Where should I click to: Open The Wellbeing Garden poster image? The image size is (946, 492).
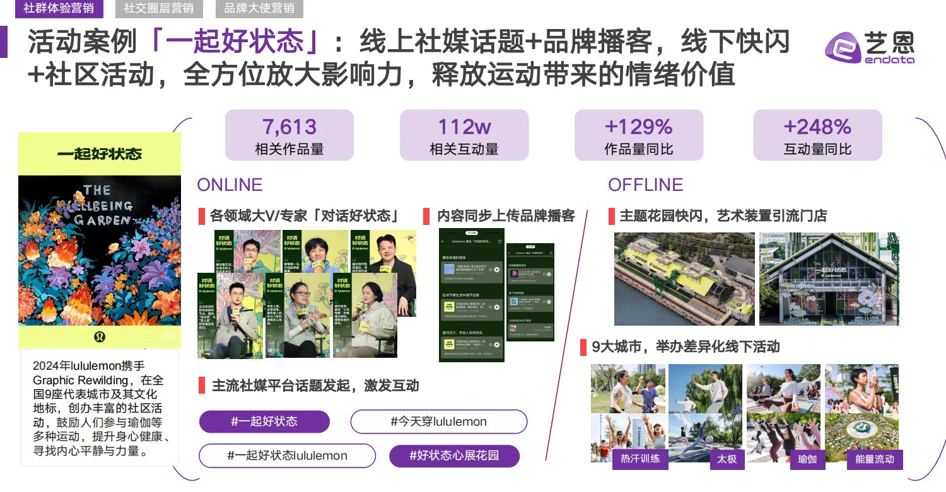(x=100, y=241)
